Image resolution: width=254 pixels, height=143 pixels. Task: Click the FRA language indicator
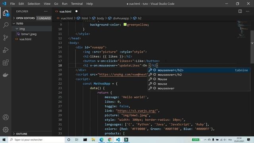click(x=230, y=139)
